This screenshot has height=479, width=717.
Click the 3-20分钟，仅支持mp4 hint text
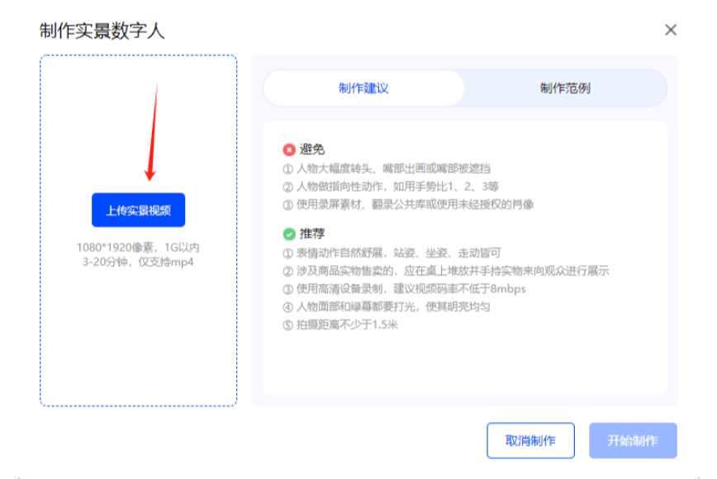(x=138, y=263)
